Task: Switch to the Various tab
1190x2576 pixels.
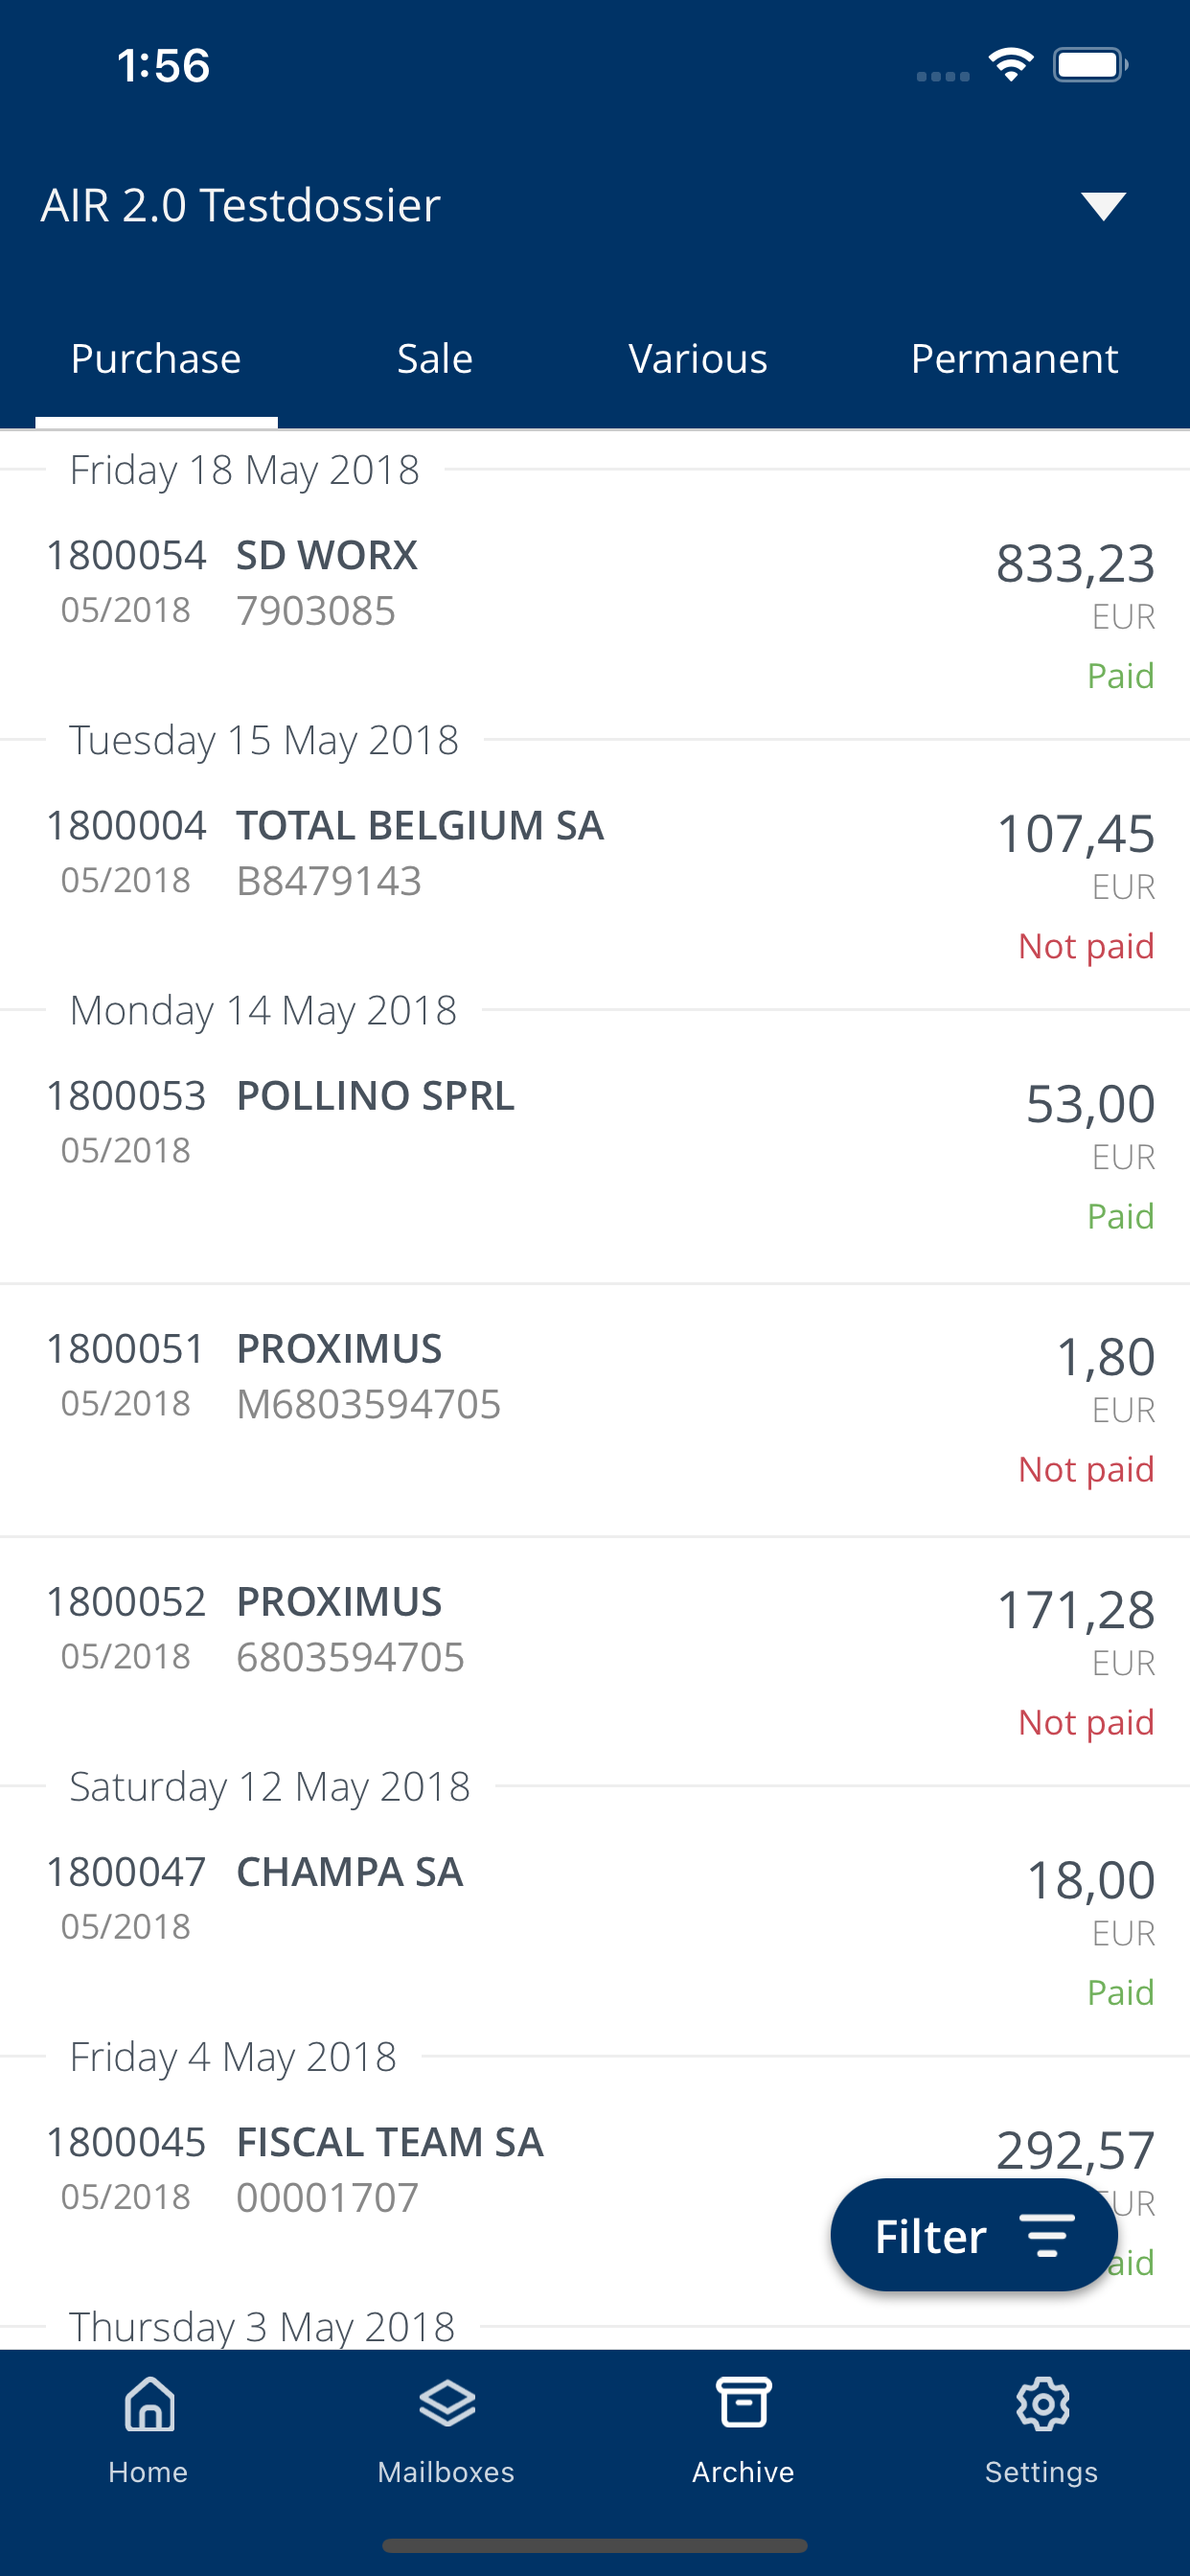Action: point(698,359)
